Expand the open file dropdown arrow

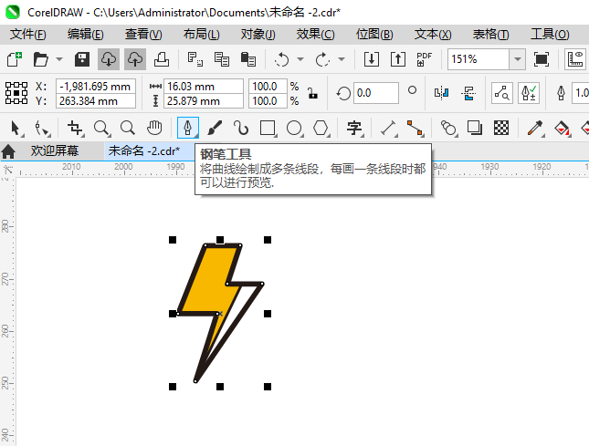59,59
